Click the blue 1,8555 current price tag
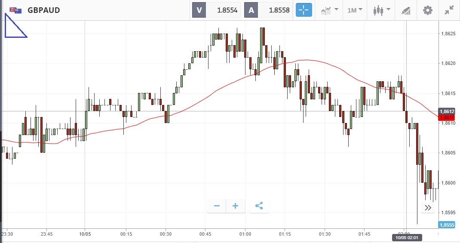 tap(446, 225)
